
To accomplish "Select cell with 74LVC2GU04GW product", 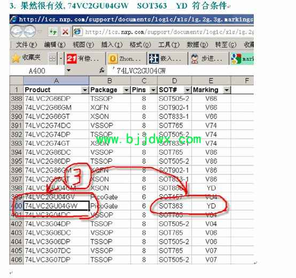I will point(57,206).
